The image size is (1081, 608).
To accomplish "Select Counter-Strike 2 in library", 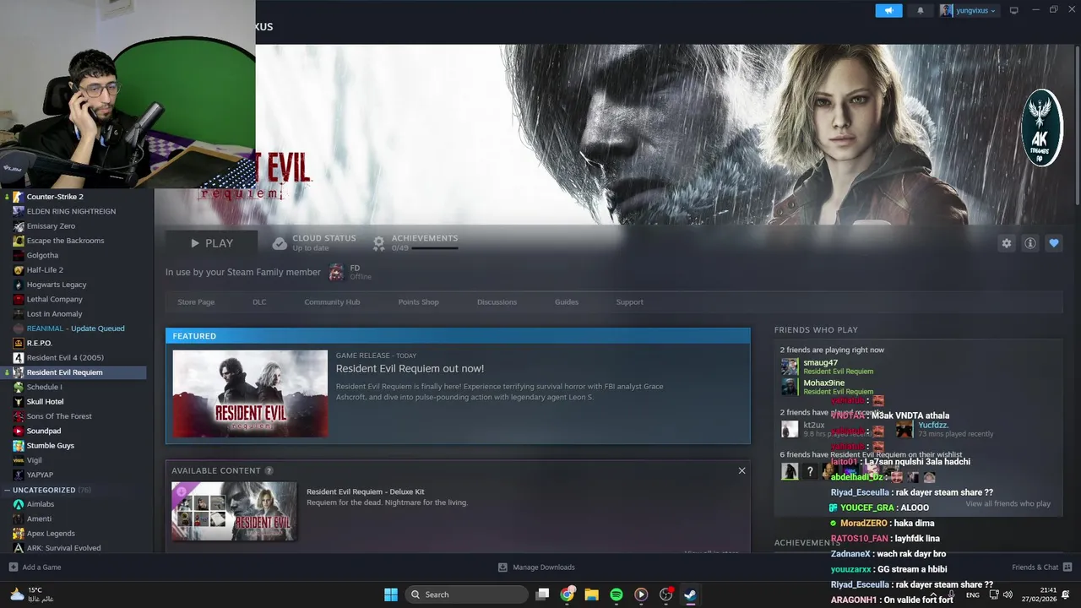I will click(54, 197).
